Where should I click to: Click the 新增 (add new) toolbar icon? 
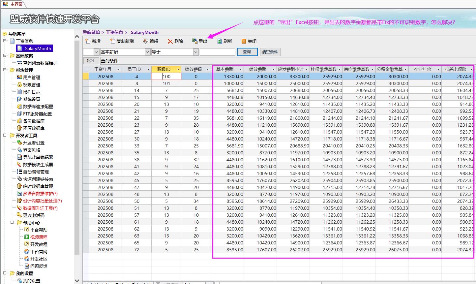pyautogui.click(x=88, y=41)
